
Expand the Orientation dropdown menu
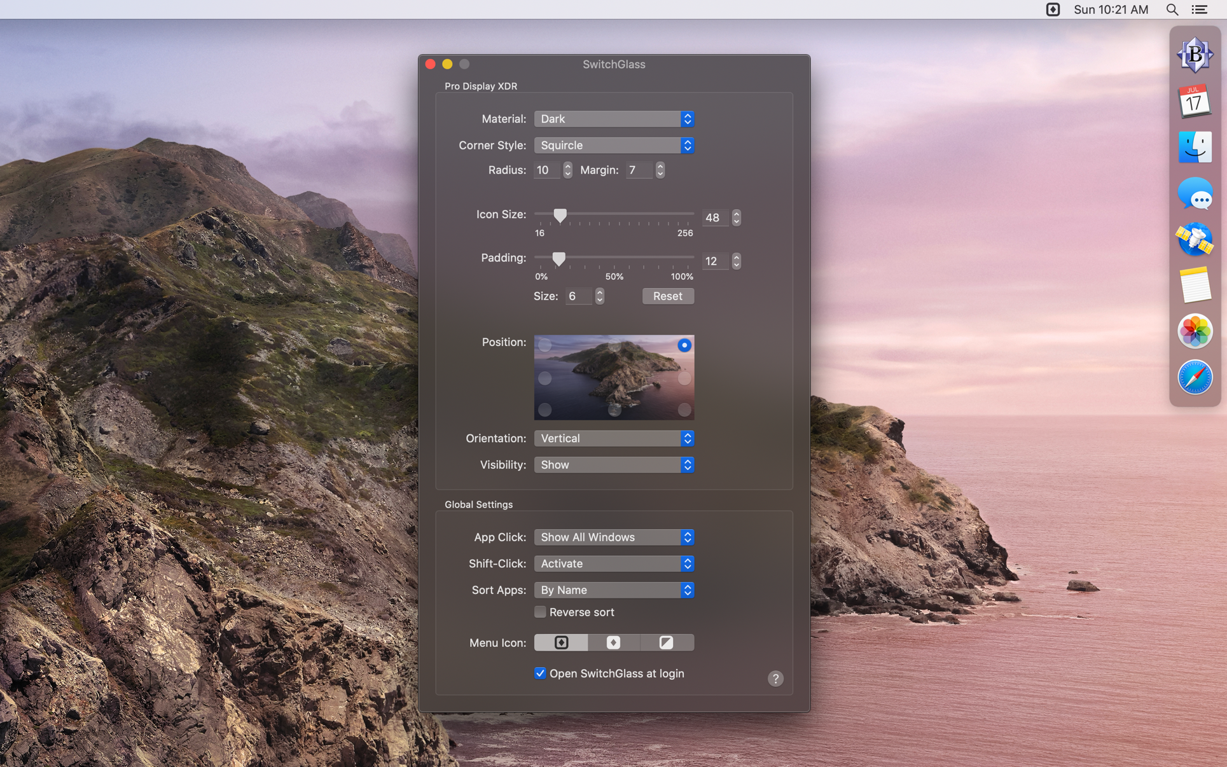[613, 438]
